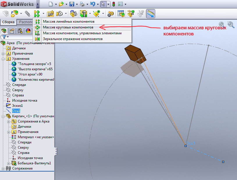The height and width of the screenshot is (180, 237).
Task: Click the Print icon
Action: [82, 4]
